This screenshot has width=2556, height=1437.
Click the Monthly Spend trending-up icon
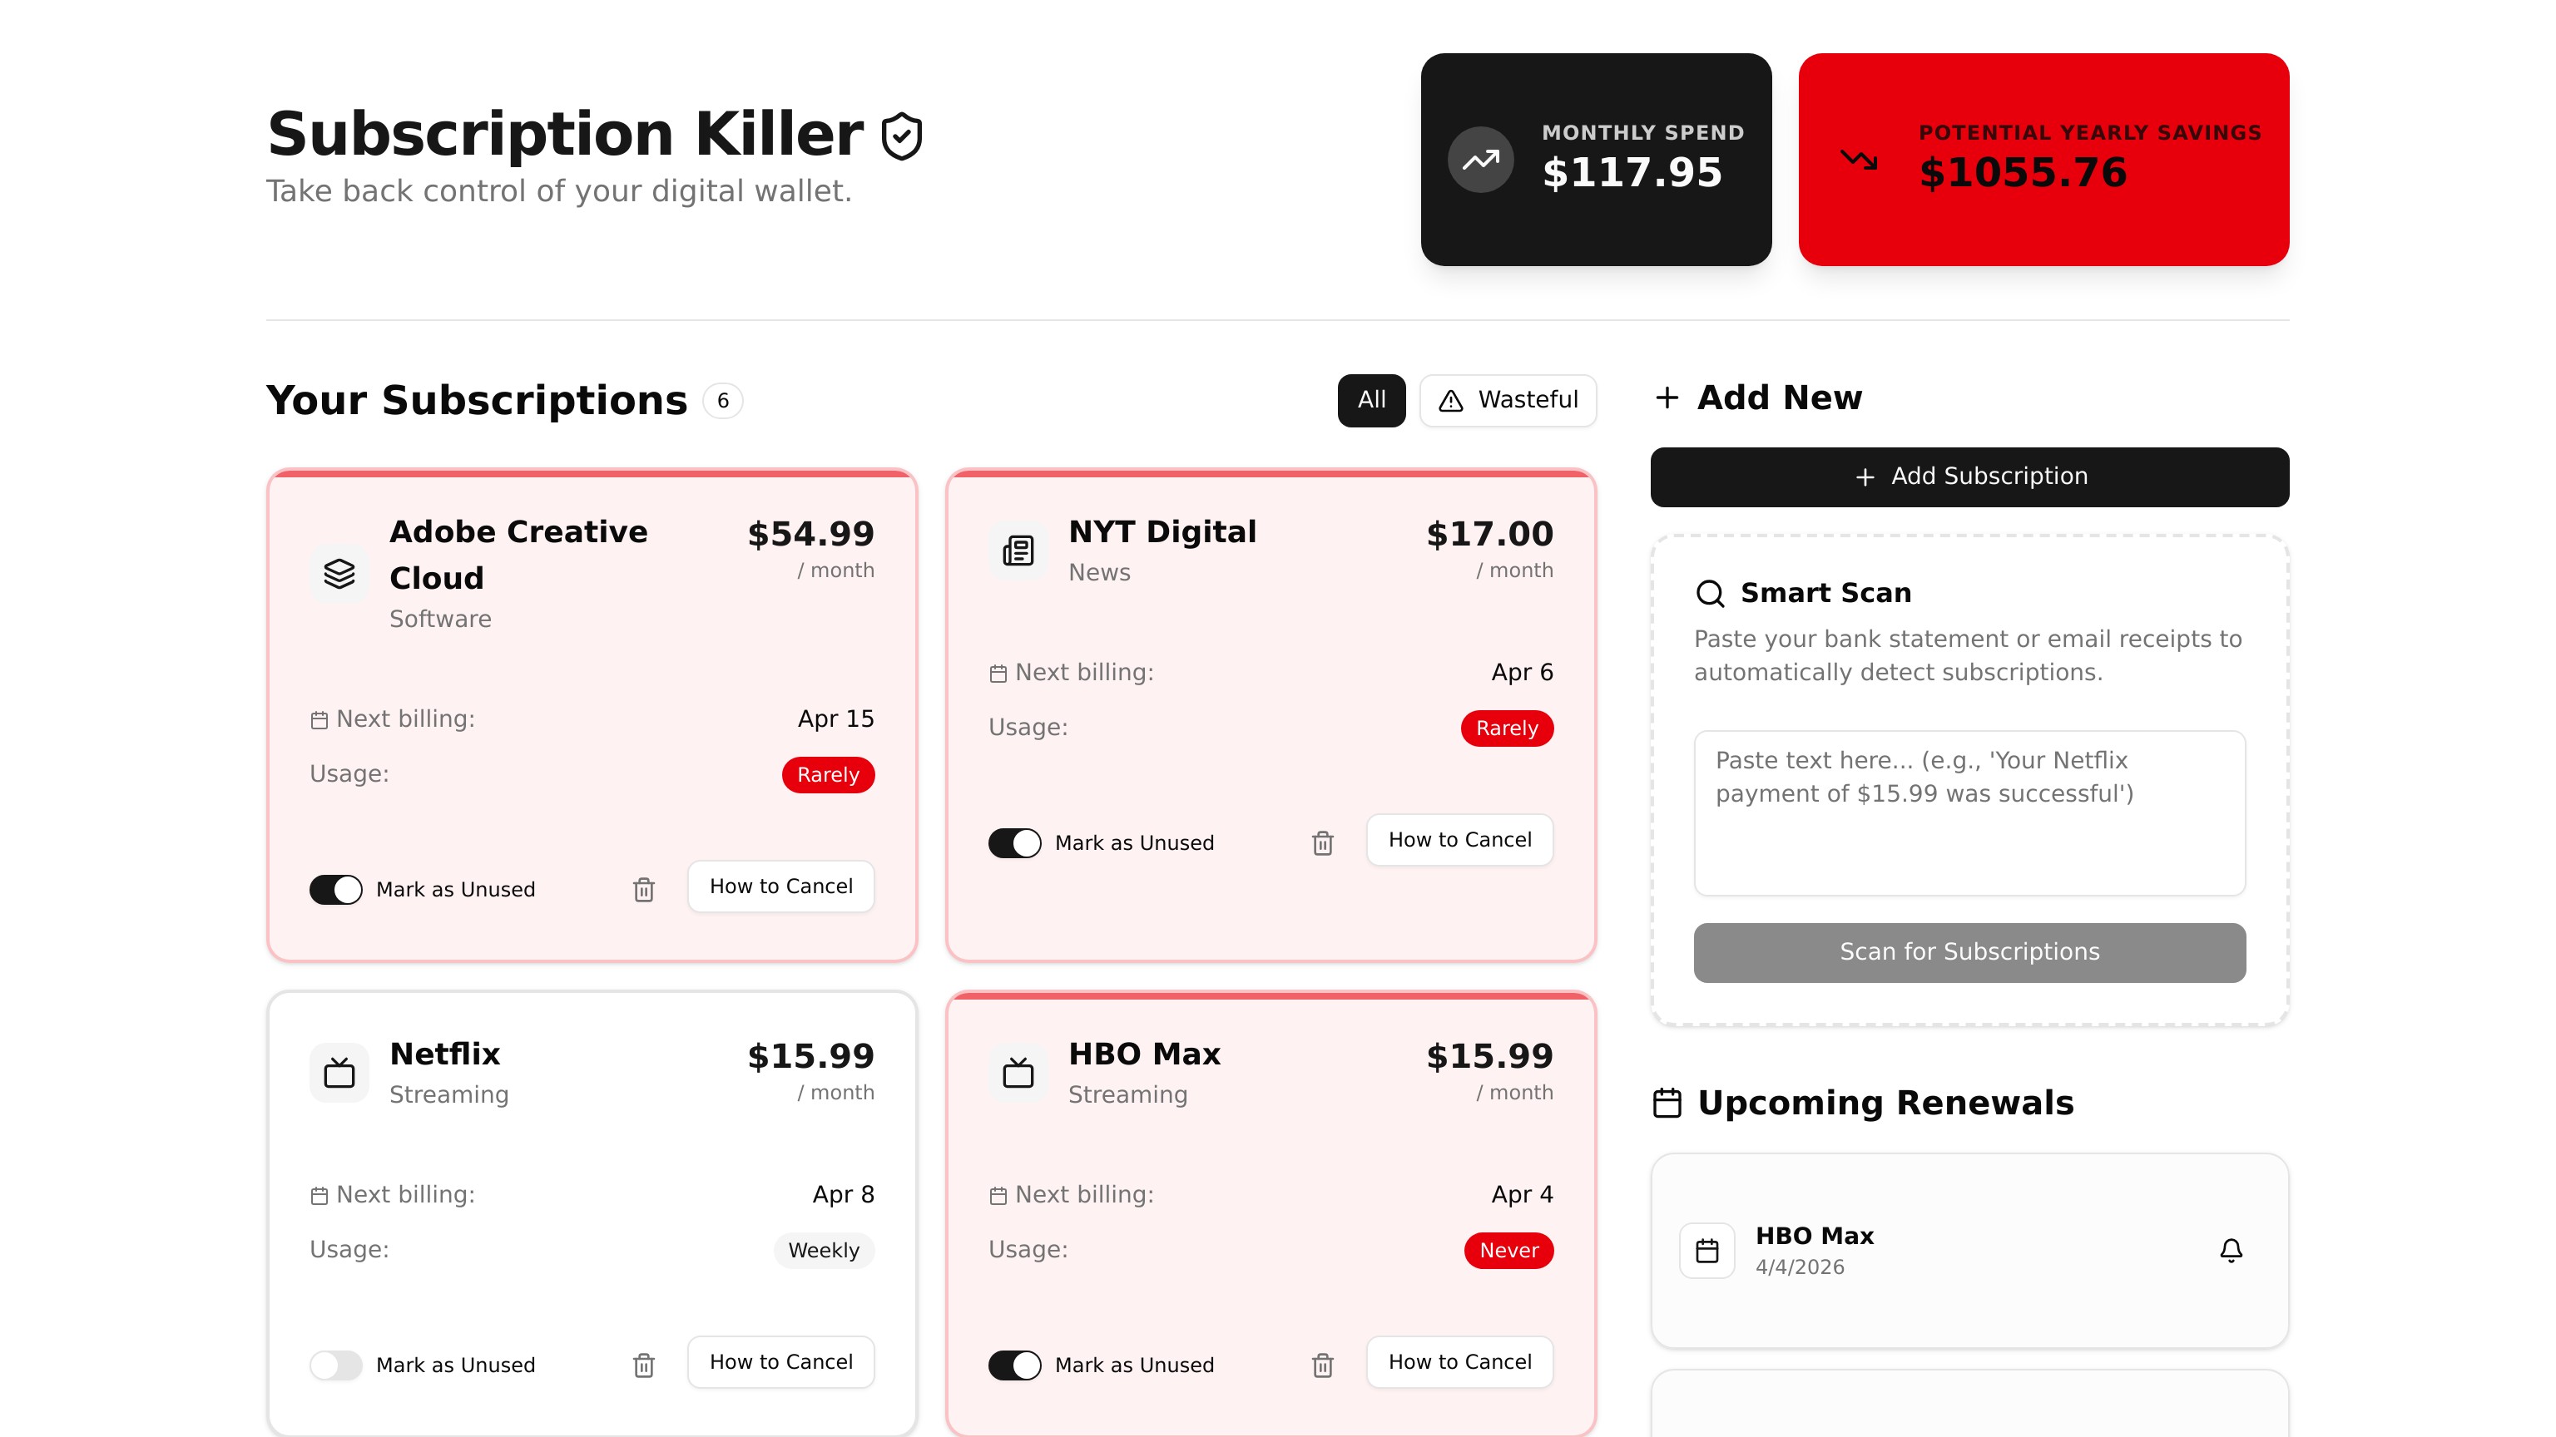coord(1479,160)
